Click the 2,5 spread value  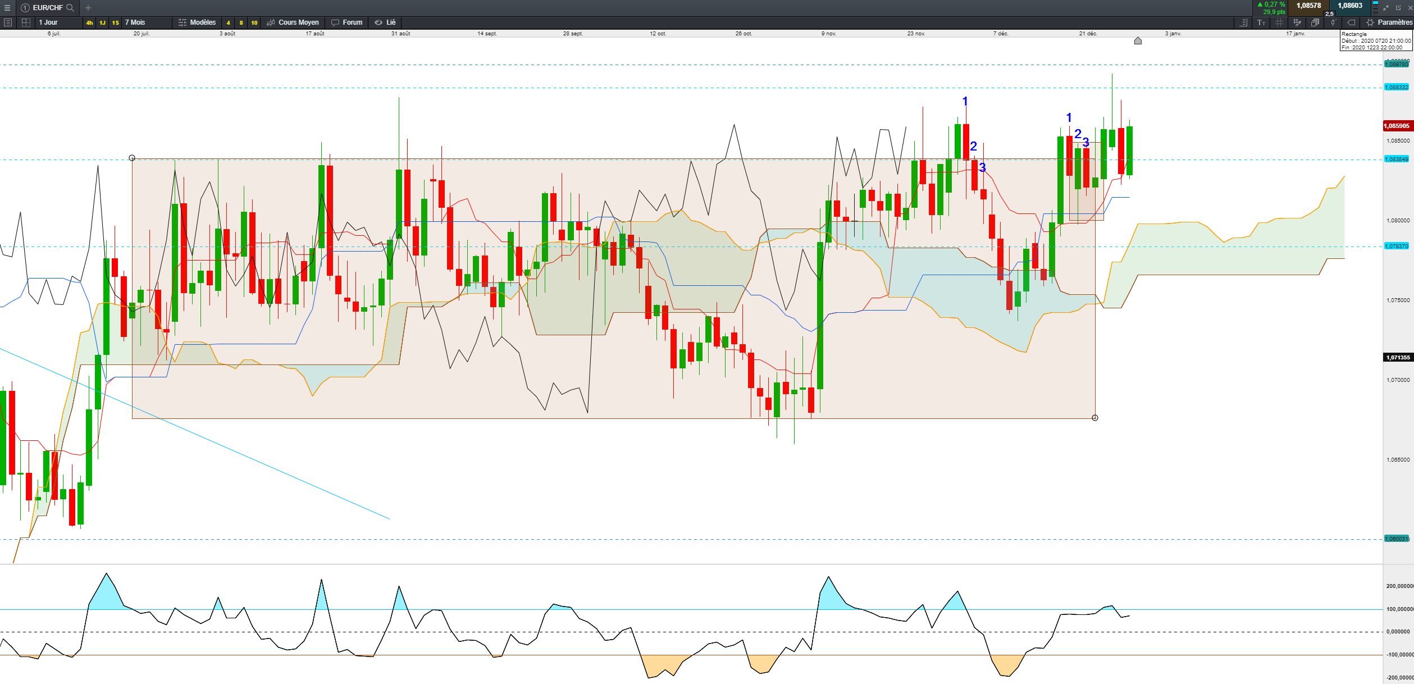(1329, 13)
